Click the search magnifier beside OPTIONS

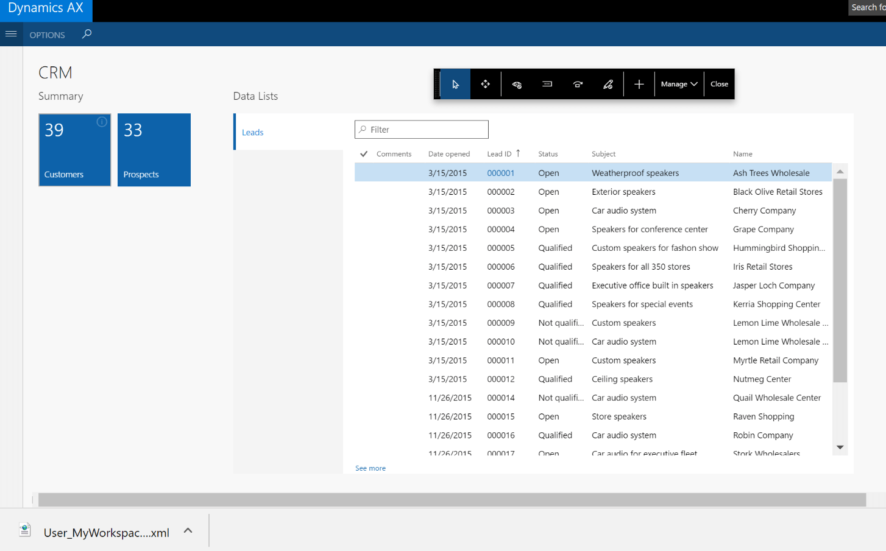[87, 34]
